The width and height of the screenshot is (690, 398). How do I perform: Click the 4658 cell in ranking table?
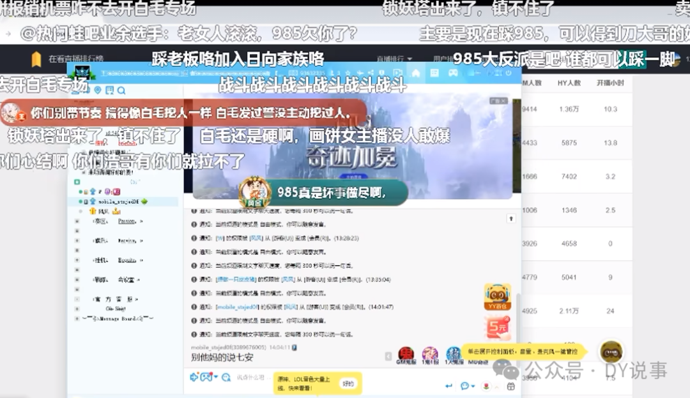pyautogui.click(x=569, y=244)
